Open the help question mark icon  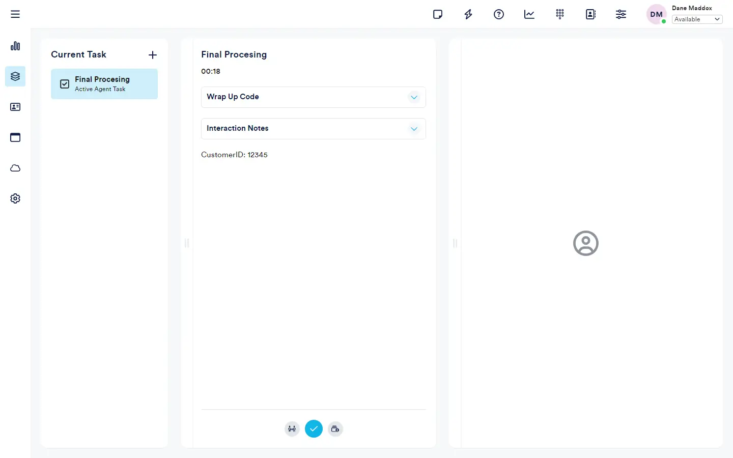click(x=499, y=14)
